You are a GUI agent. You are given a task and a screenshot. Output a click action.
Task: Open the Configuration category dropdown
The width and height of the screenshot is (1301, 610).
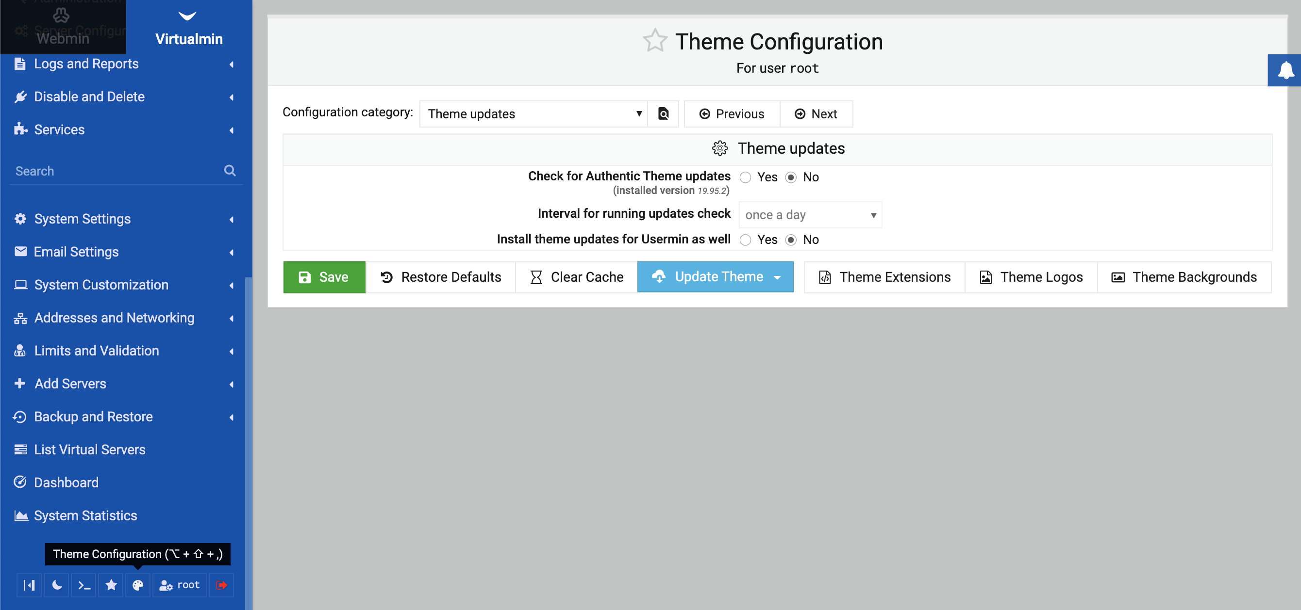pyautogui.click(x=534, y=113)
